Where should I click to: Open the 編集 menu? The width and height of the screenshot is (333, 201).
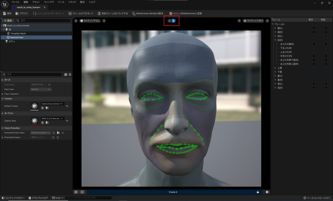(x=26, y=2)
